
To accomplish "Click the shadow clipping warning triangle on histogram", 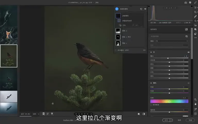I will [x=149, y=6].
